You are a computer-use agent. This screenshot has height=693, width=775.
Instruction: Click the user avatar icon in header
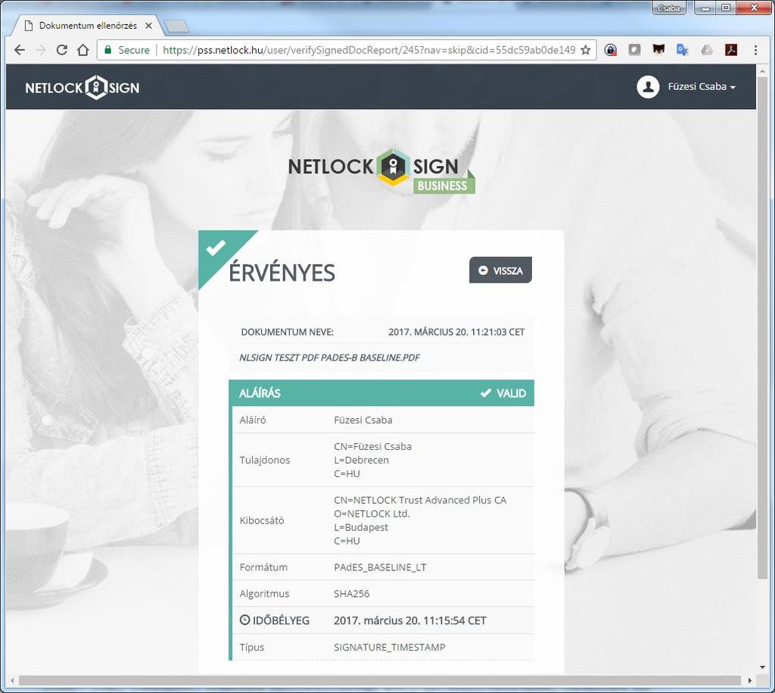tap(648, 86)
